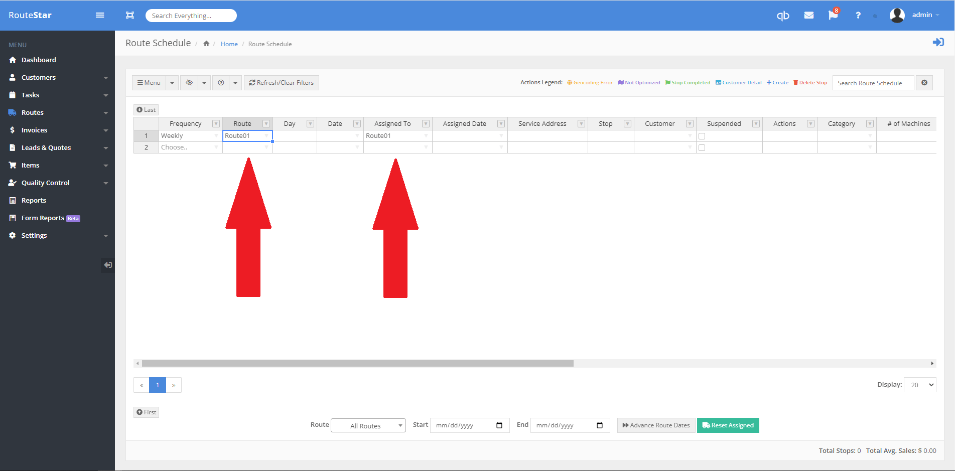The image size is (955, 471).
Task: Select the fullscreen icon beside the search bar
Action: (x=130, y=15)
